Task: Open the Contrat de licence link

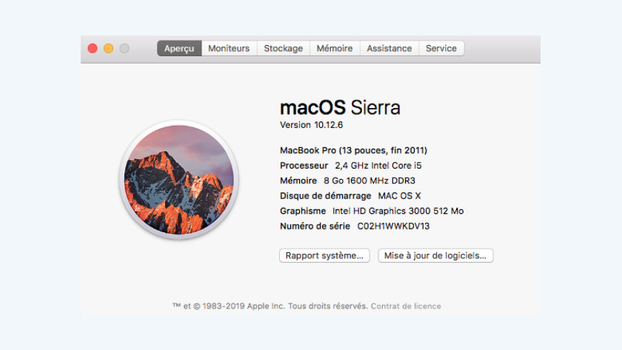Action: click(406, 306)
